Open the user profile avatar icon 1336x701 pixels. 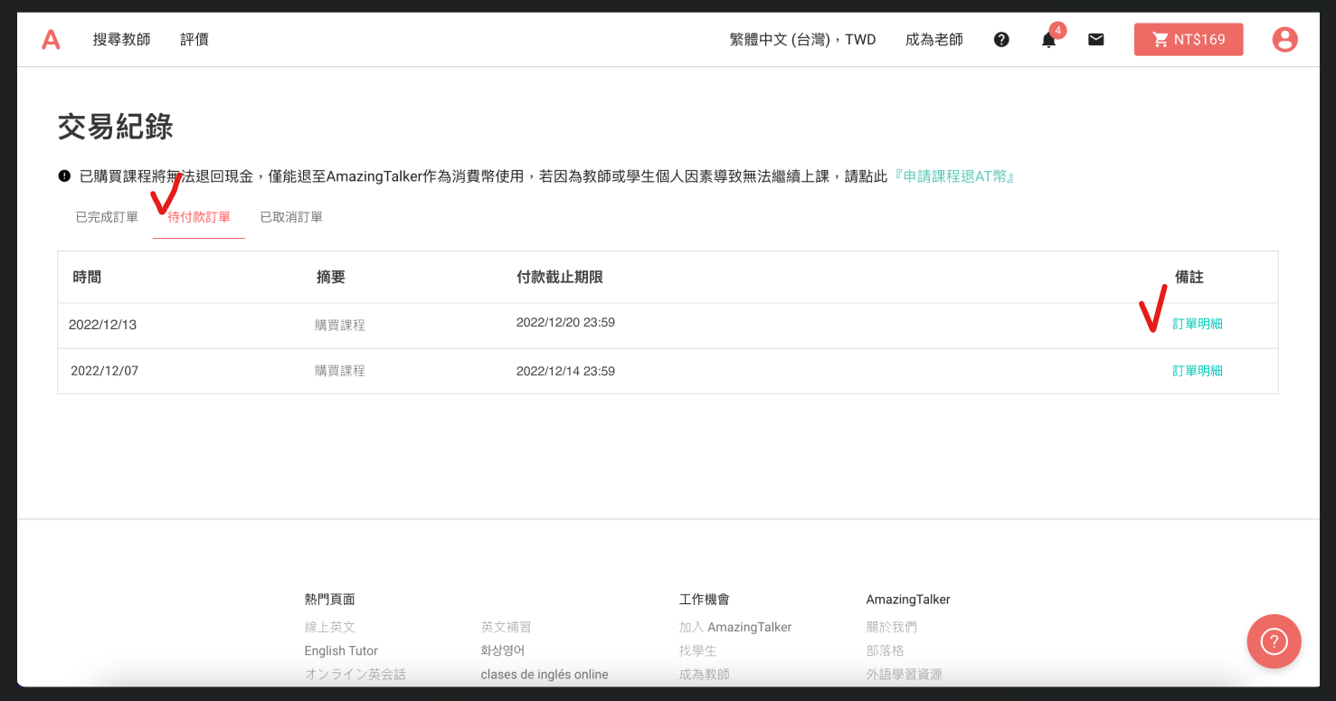(1284, 39)
